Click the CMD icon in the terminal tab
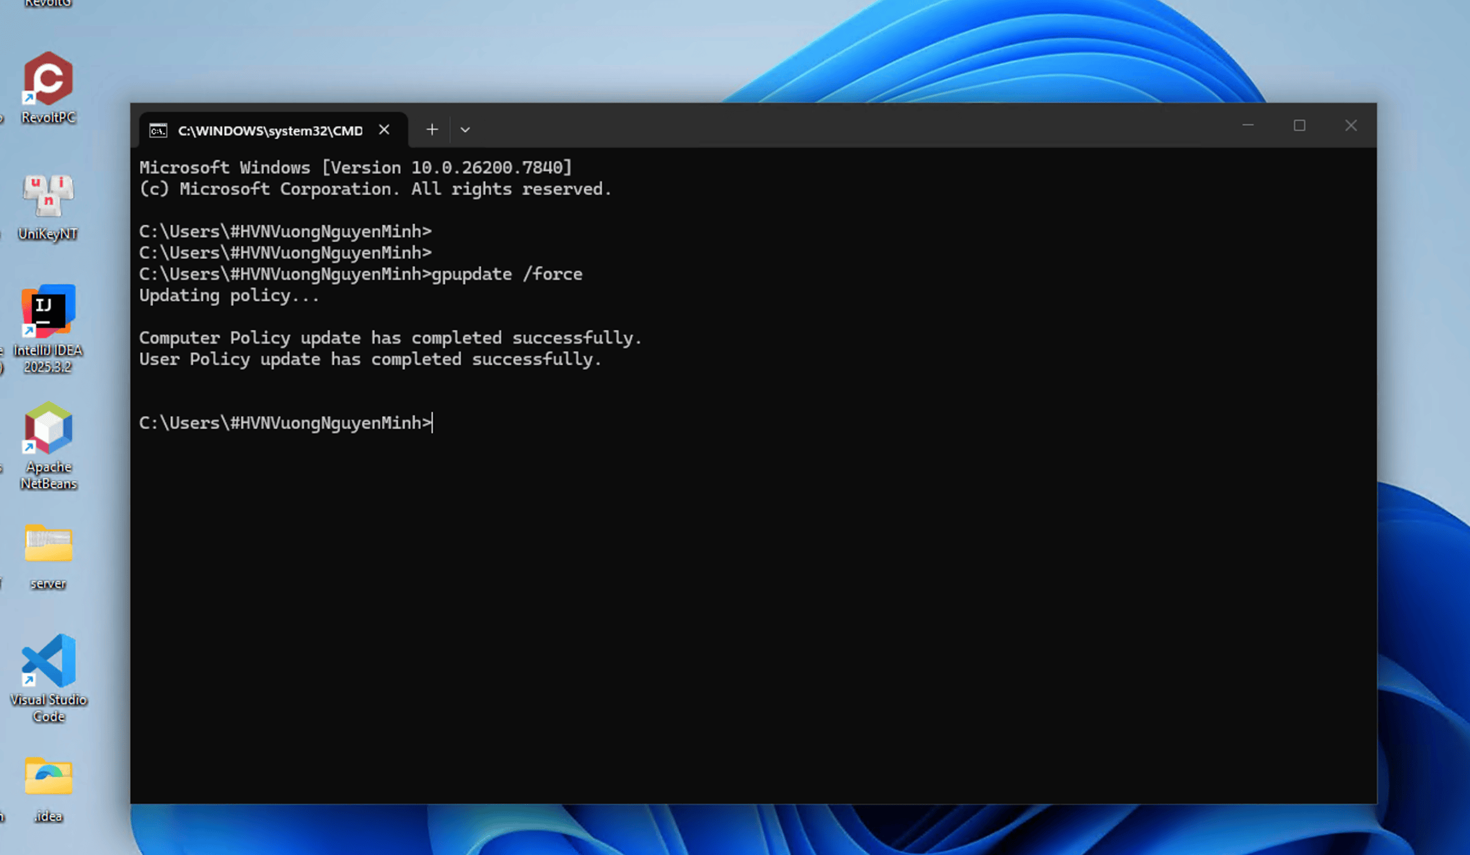1470x855 pixels. pyautogui.click(x=158, y=131)
